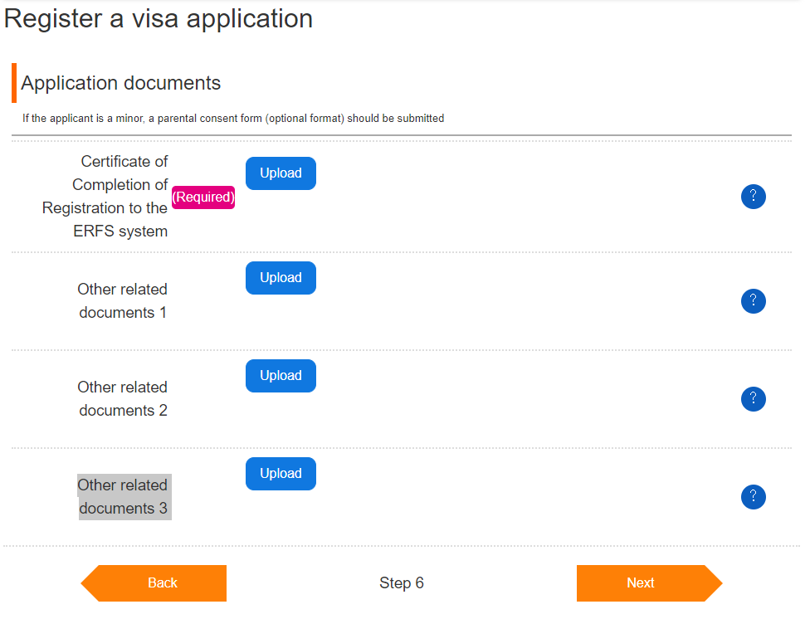Upload the Certificate of Completion of Registration

point(281,173)
